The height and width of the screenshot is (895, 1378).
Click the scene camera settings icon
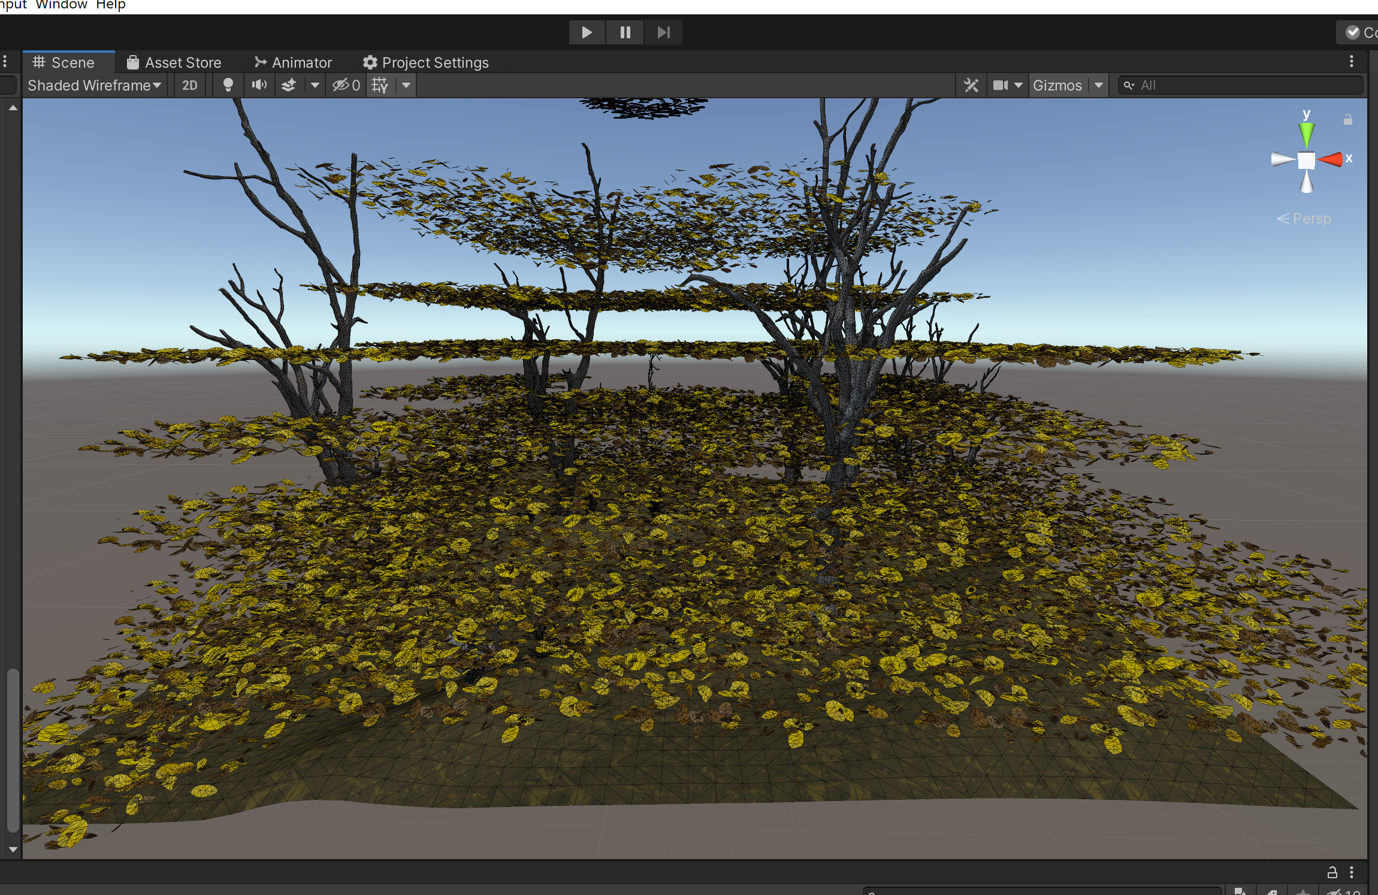[1000, 85]
